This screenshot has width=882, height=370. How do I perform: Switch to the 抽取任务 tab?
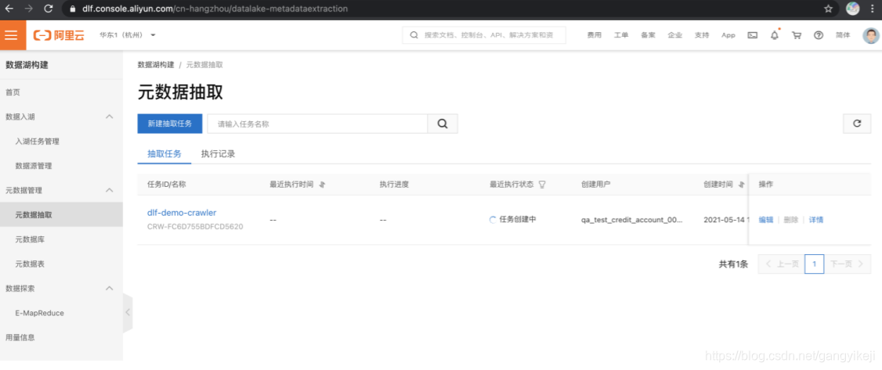[164, 154]
